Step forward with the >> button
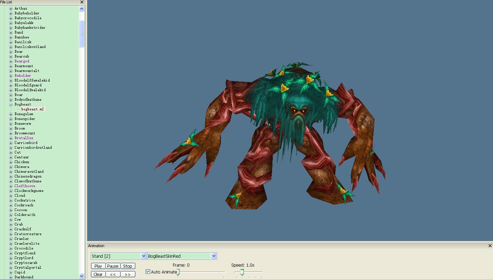This screenshot has height=280, width=493. point(127,274)
